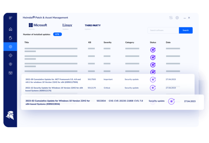Sort by the Status column header
Image resolution: width=209 pixels, height=143 pixels.
(153, 42)
